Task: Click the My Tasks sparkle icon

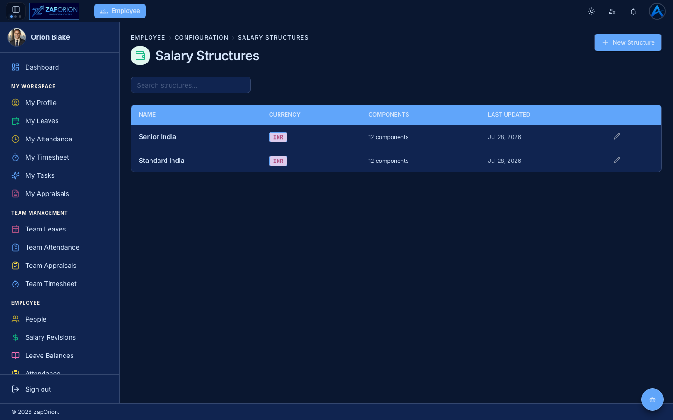Action: [x=15, y=175]
